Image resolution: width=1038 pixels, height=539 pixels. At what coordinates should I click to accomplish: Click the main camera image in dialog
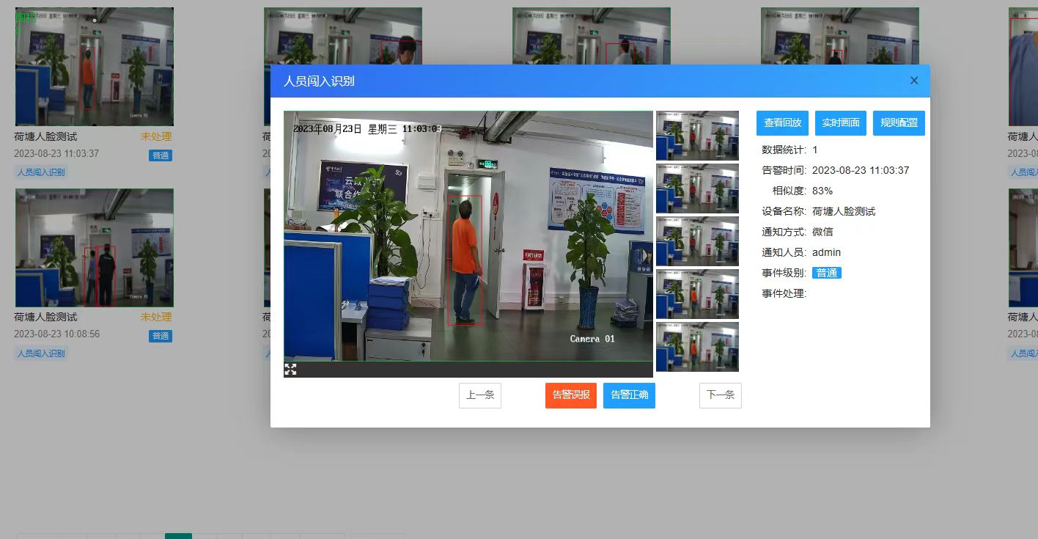coord(468,236)
